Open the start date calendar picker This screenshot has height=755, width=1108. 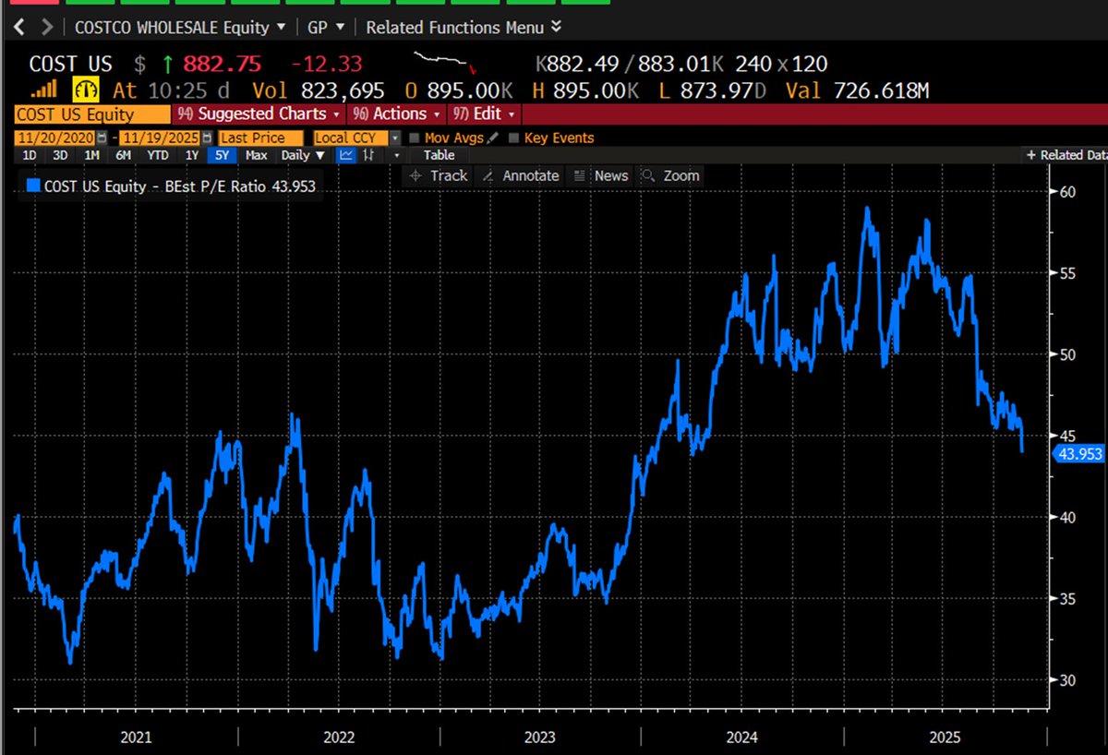coord(102,138)
